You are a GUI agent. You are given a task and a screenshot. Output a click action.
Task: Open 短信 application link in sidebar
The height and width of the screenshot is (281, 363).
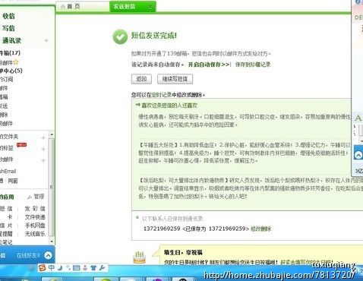click(x=6, y=209)
